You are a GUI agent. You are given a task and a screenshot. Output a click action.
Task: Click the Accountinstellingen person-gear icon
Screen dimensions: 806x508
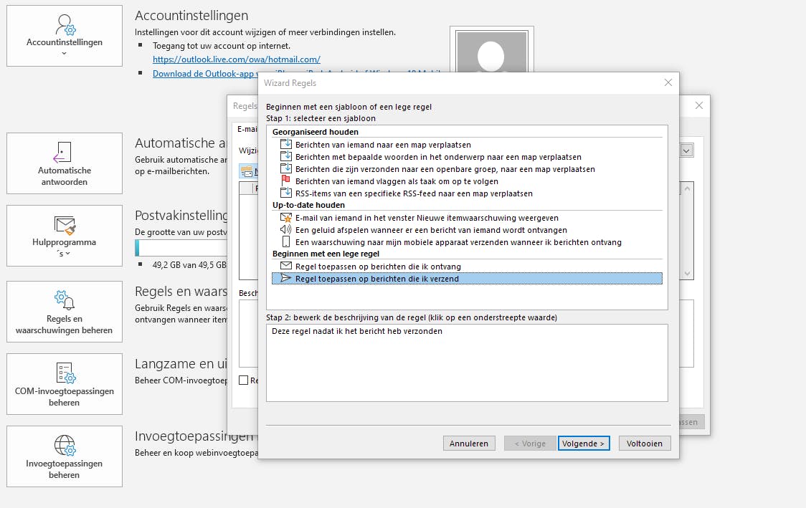point(65,24)
